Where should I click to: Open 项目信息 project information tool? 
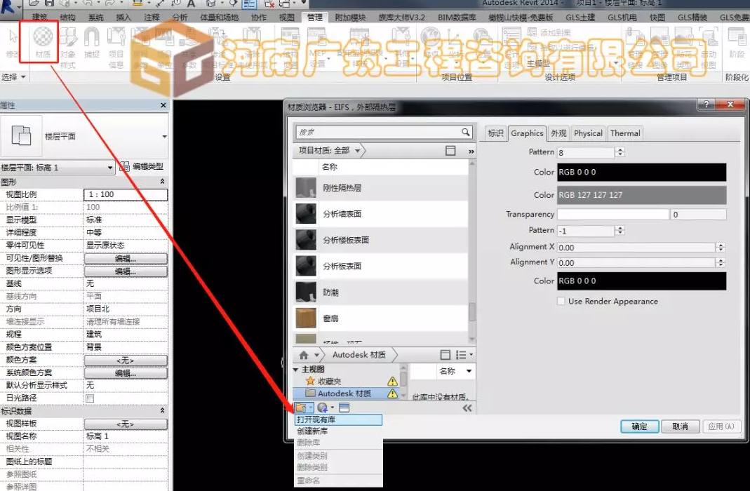[x=116, y=47]
